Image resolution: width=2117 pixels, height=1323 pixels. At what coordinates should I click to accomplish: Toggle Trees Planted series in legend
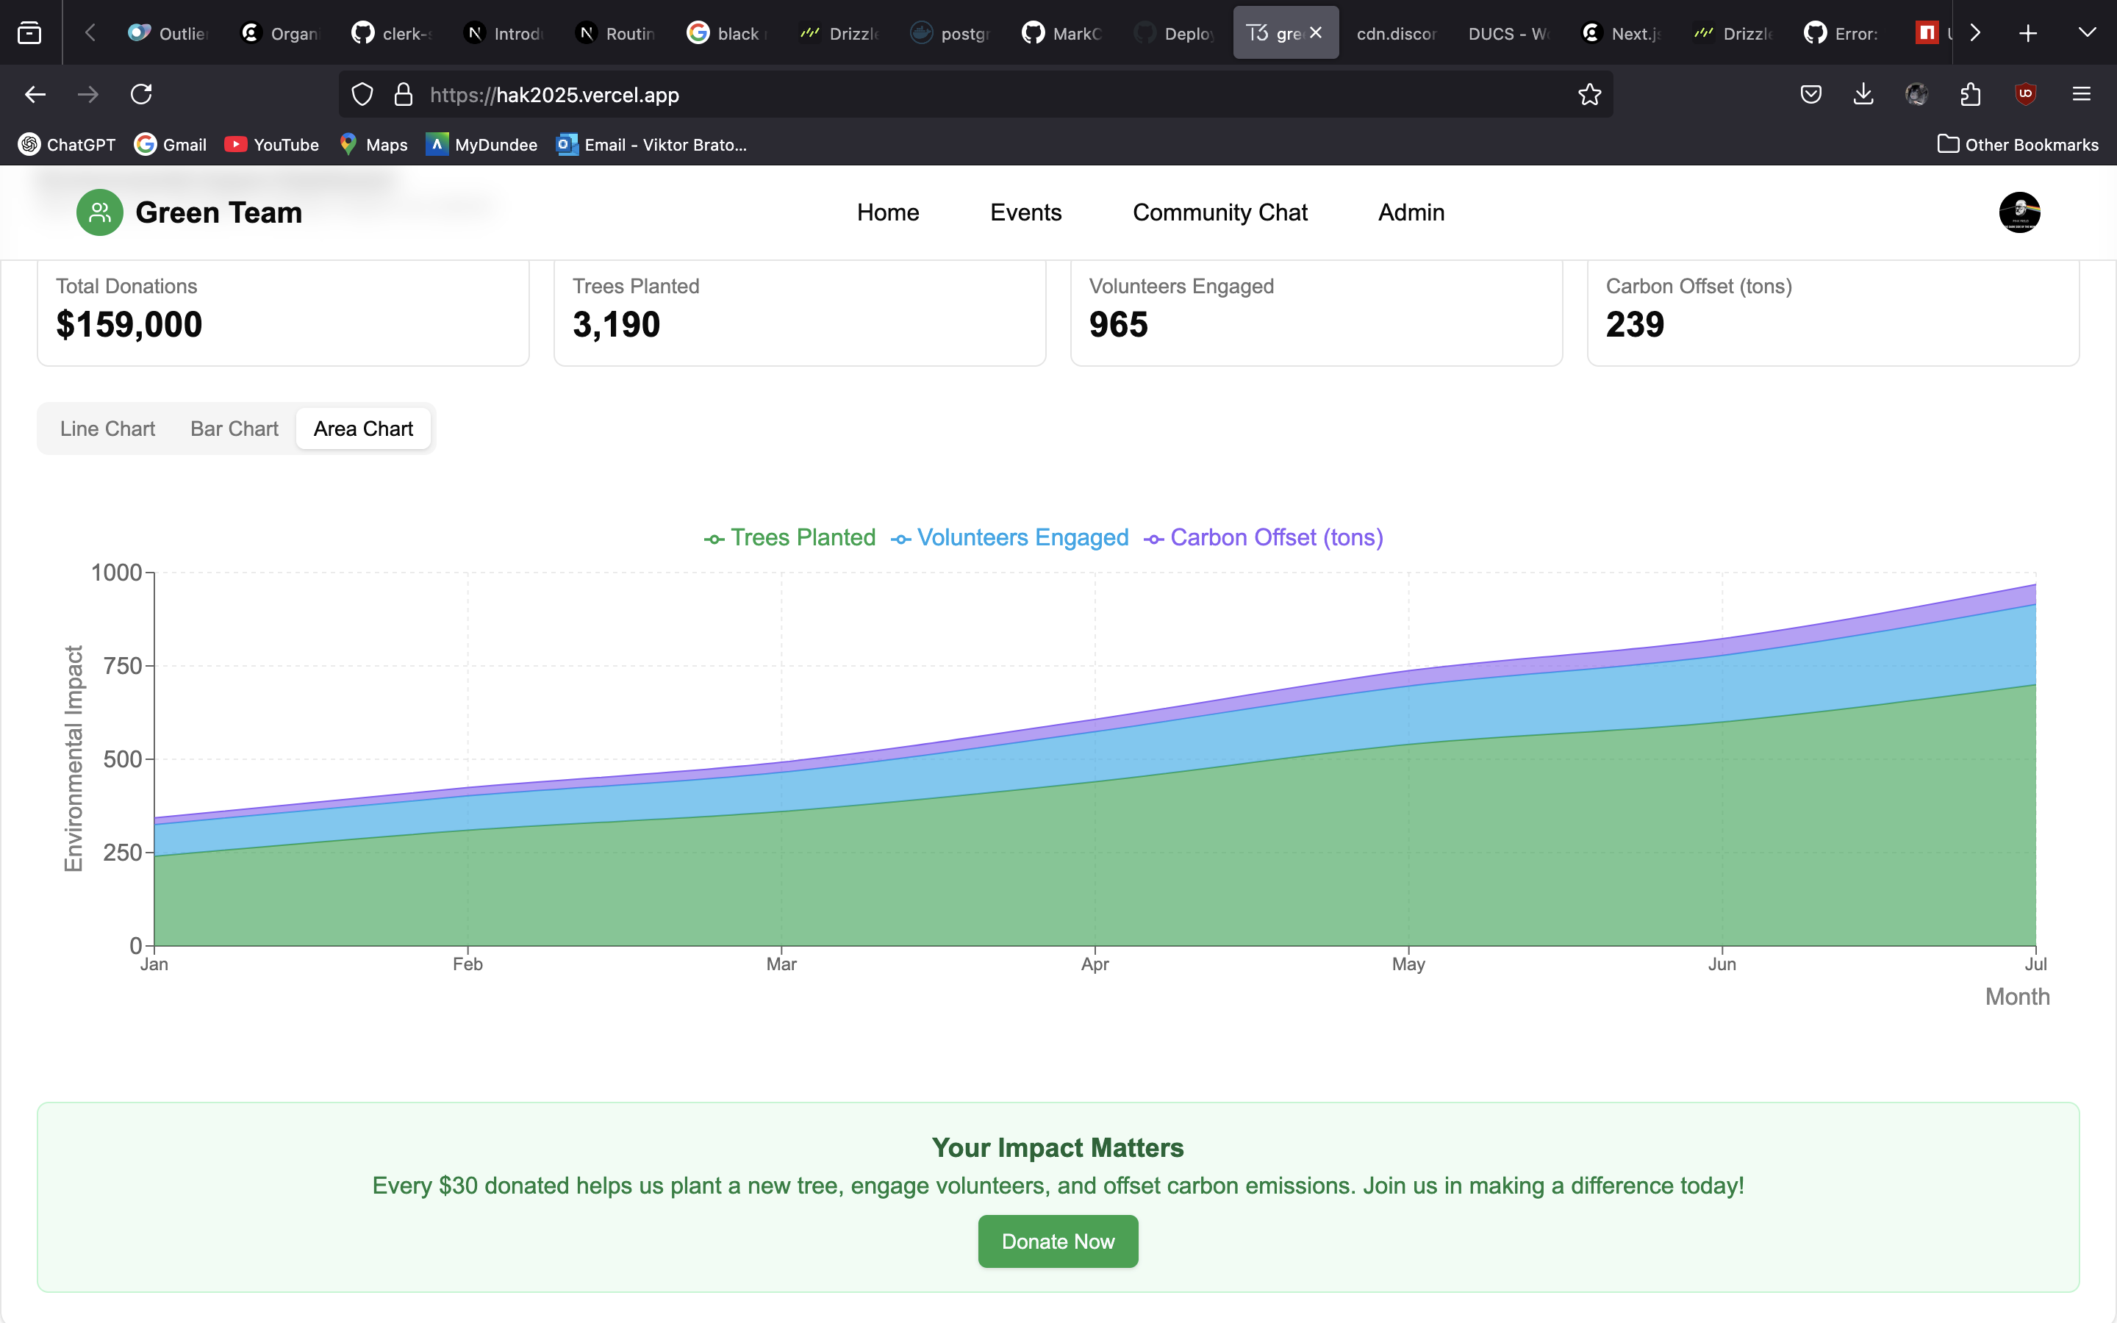(790, 537)
